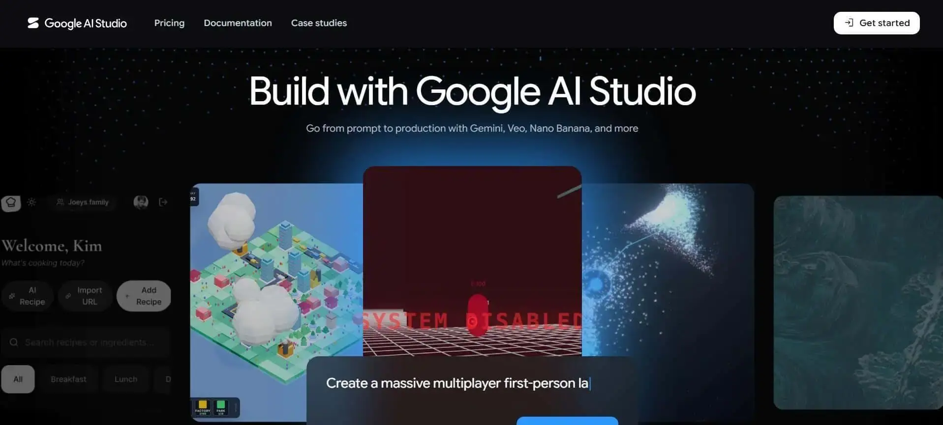943x425 pixels.
Task: Click the logout icon in recipe app
Action: coord(163,202)
